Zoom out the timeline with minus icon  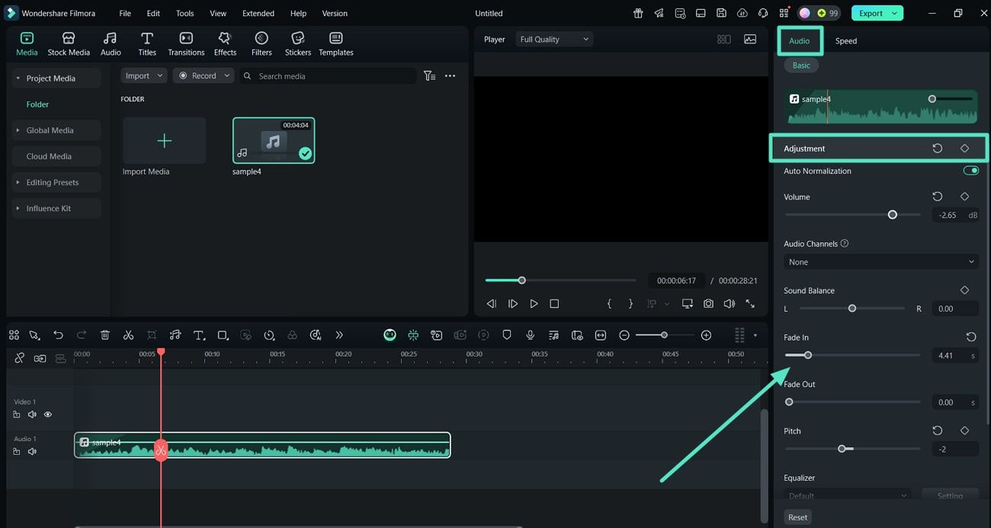pyautogui.click(x=624, y=335)
